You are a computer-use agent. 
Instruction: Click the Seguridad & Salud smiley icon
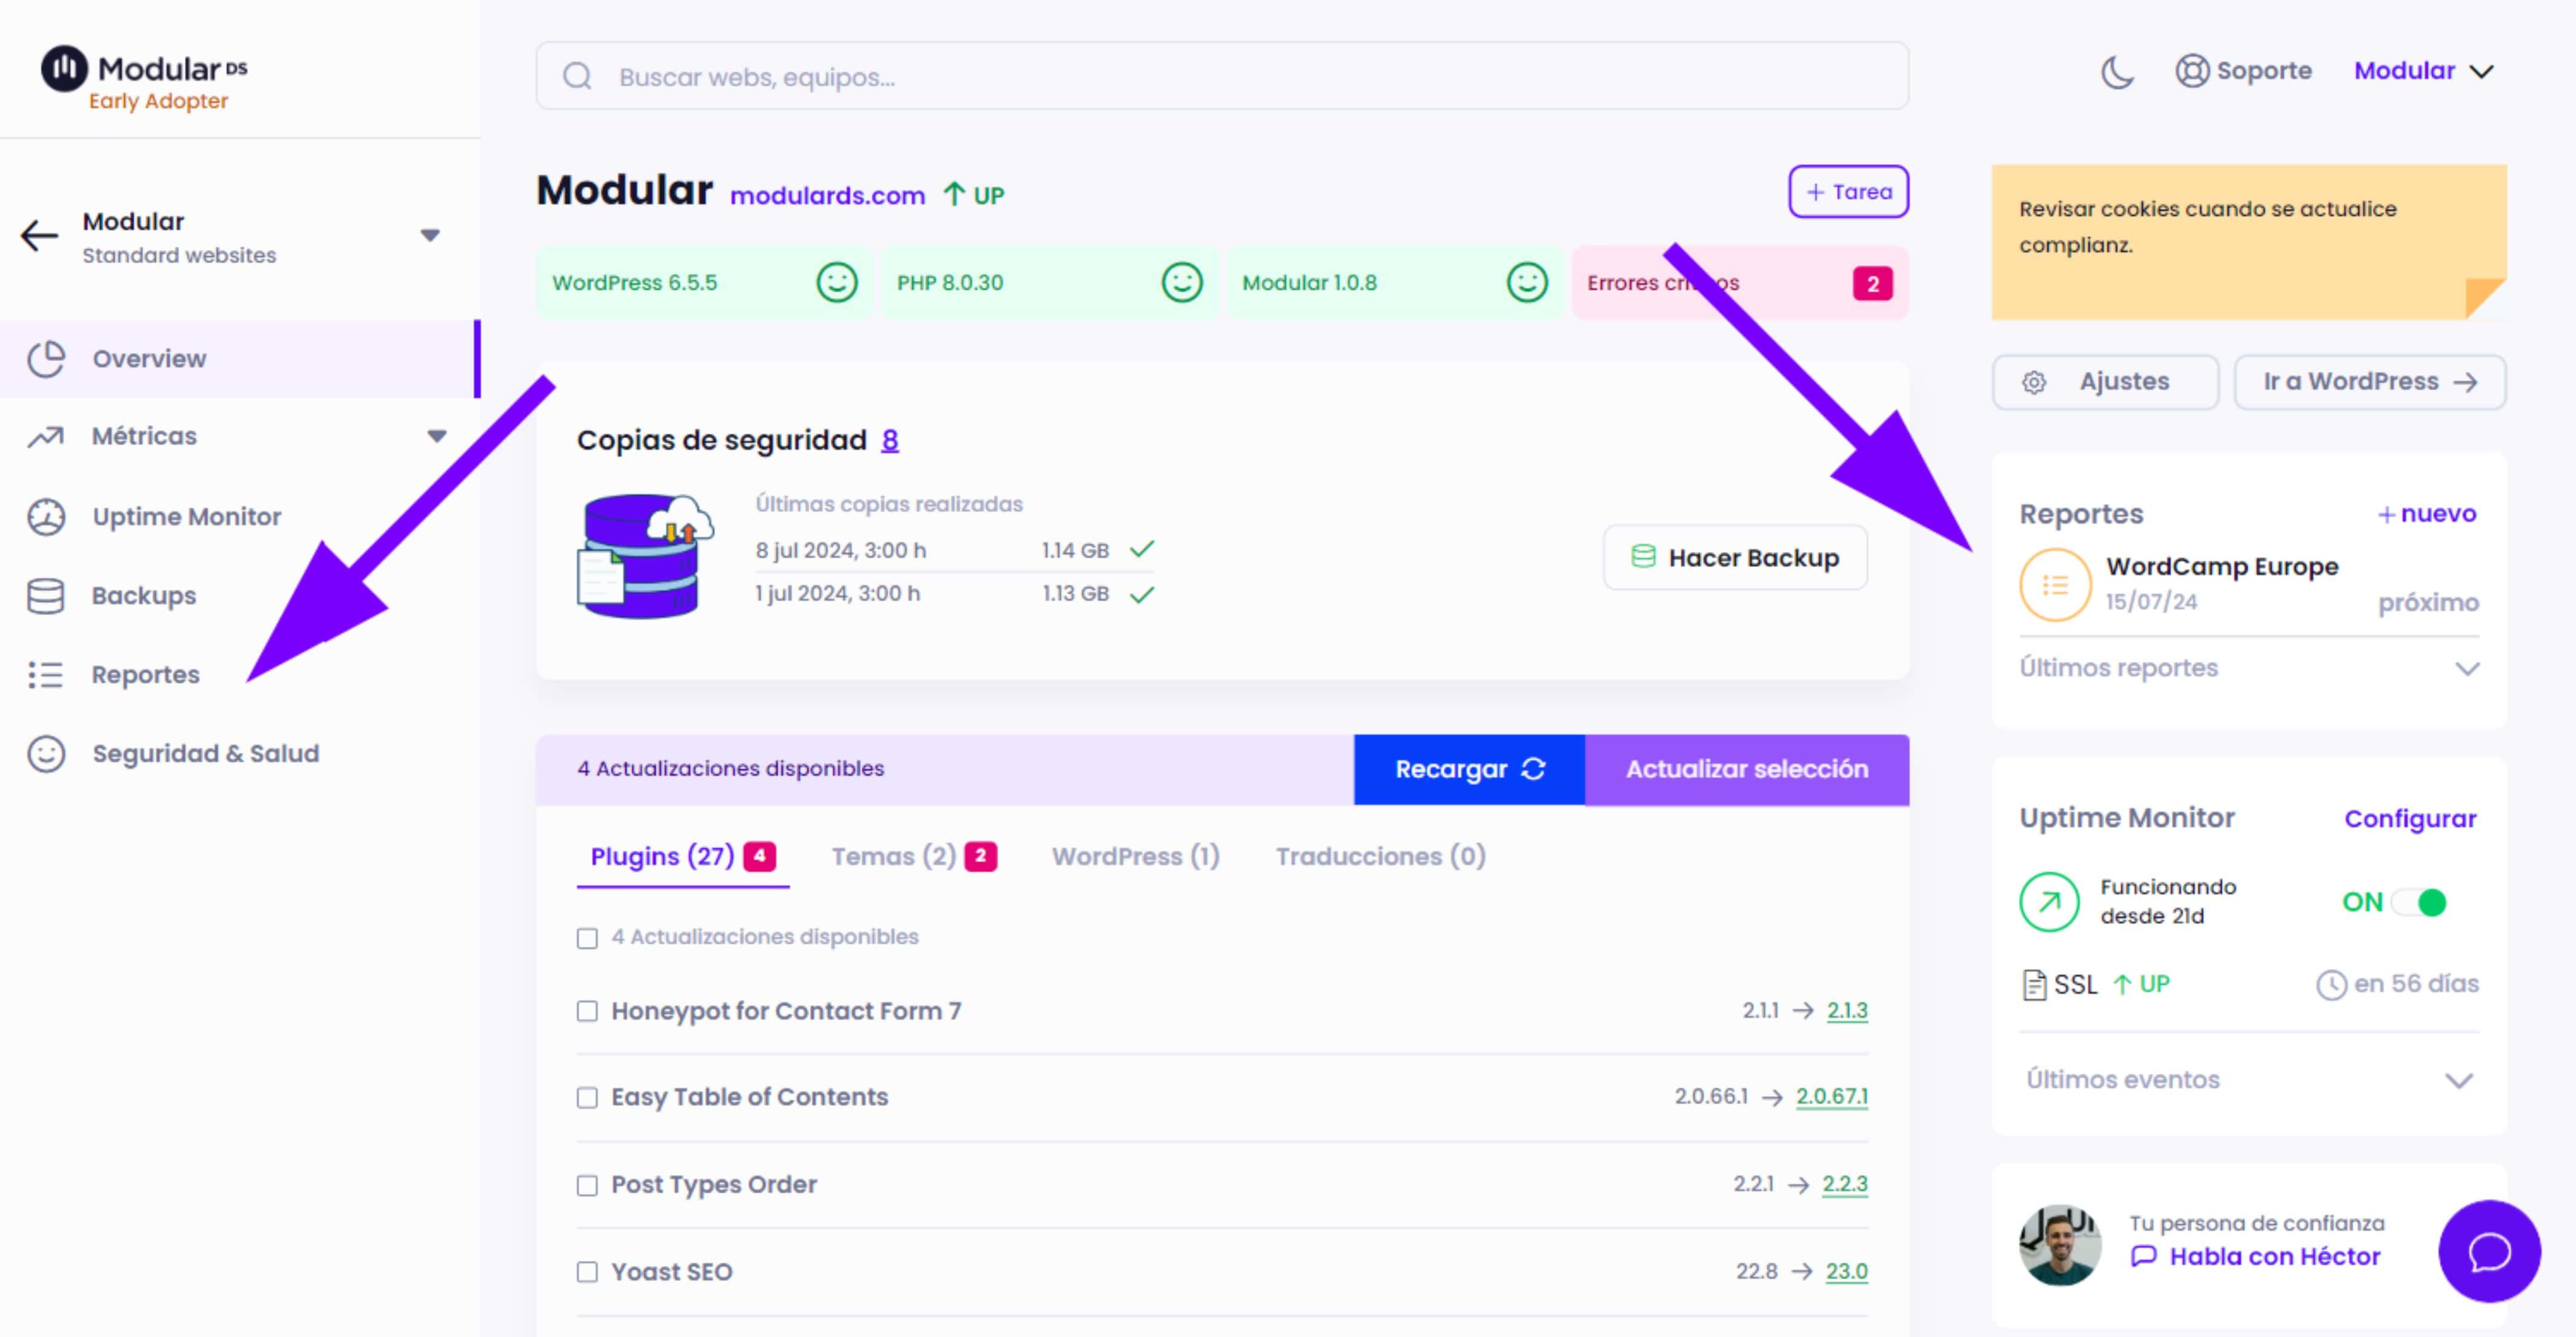(46, 754)
